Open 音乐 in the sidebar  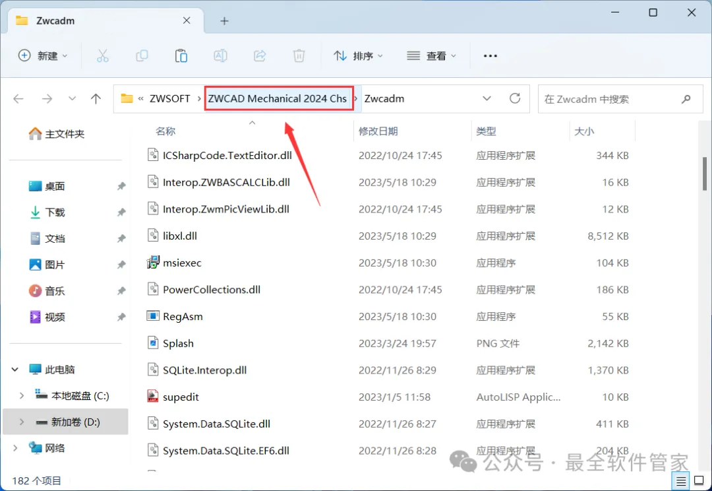pos(47,291)
